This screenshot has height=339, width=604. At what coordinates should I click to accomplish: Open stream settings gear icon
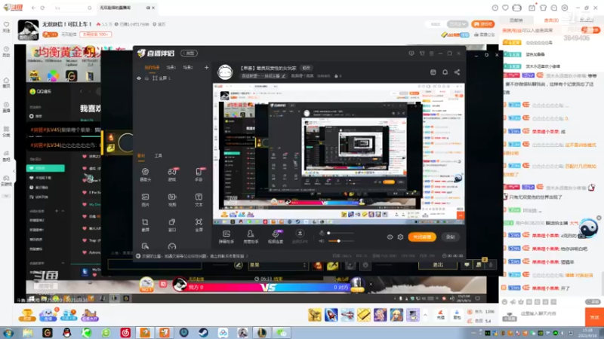[x=401, y=237]
